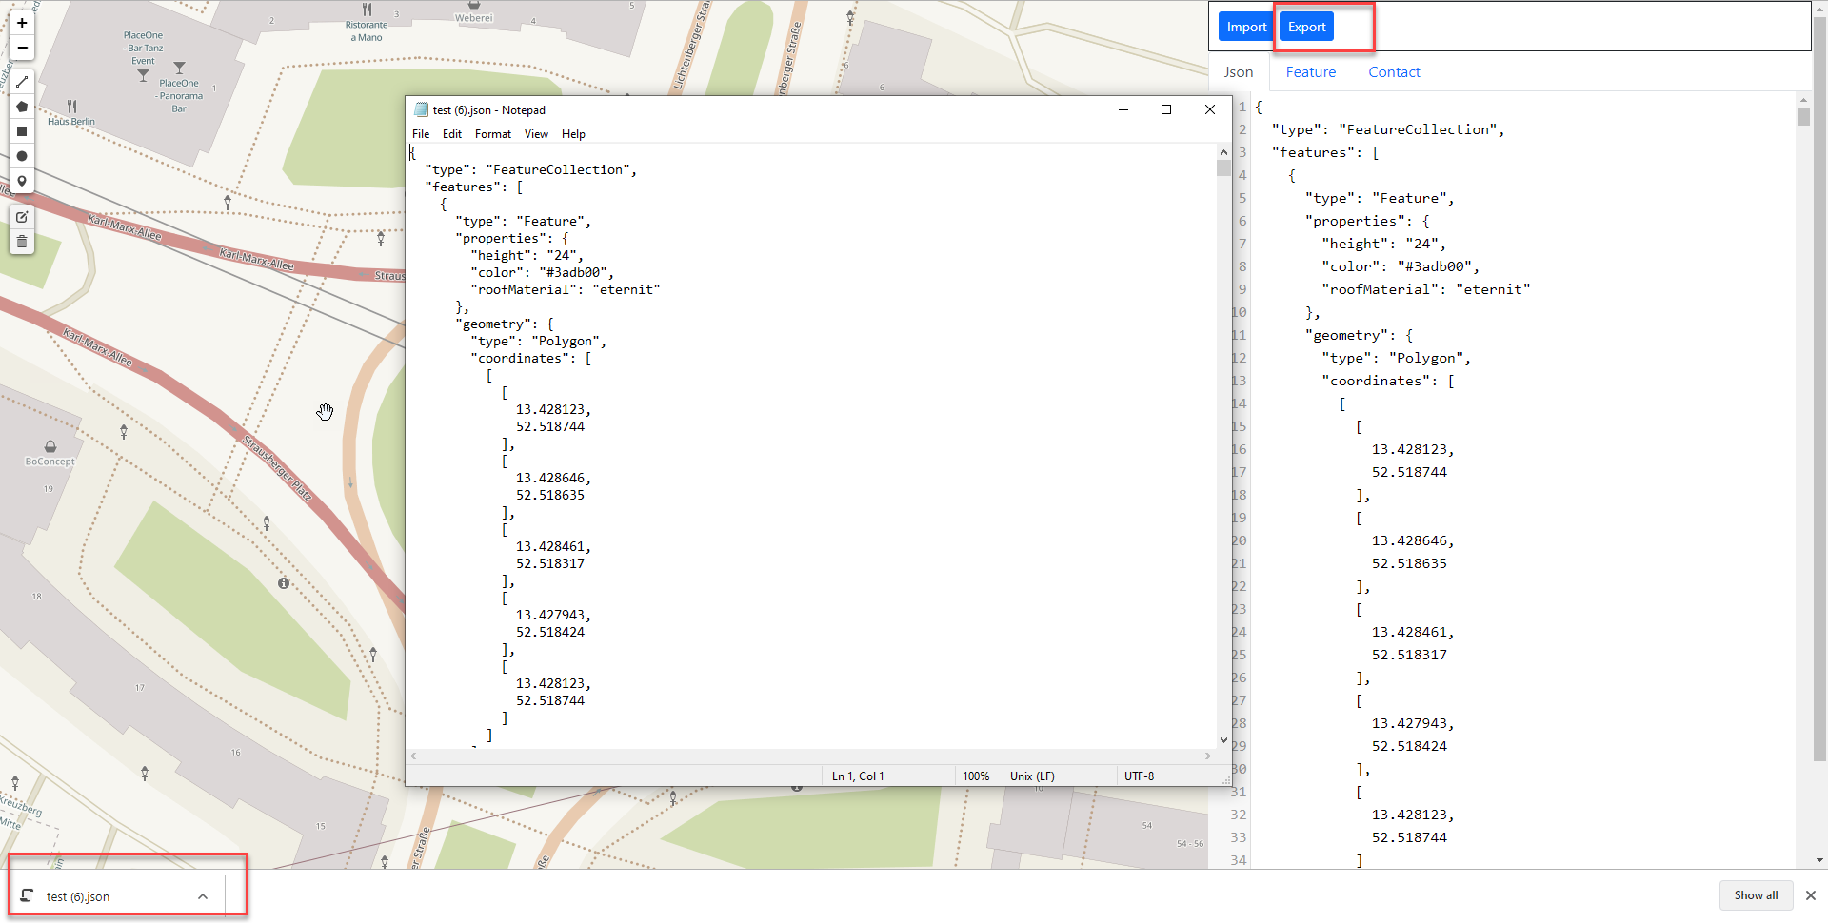
Task: Close the downloads bar
Action: [1811, 895]
